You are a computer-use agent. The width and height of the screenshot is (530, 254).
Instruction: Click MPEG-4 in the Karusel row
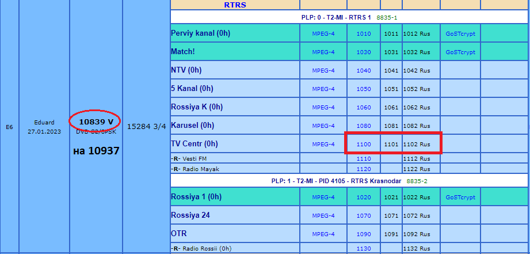pyautogui.click(x=323, y=126)
